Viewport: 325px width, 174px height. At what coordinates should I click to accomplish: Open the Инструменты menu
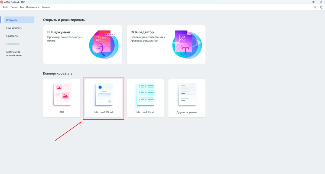coord(32,7)
